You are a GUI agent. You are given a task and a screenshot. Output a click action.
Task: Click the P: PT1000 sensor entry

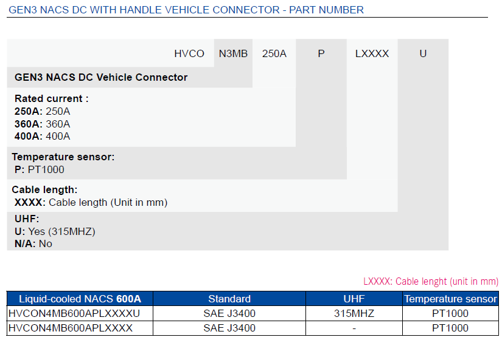coord(39,169)
